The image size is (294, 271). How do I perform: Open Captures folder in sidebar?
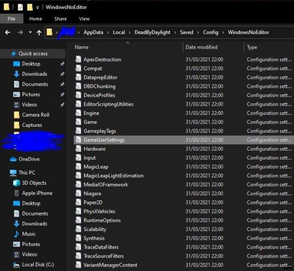click(32, 125)
